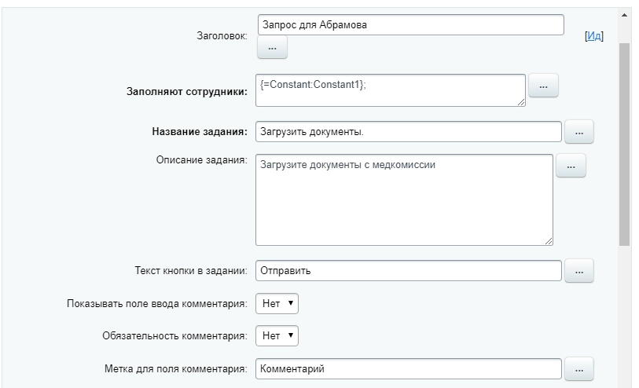
Task: Open Показывать поле ввода комментария dropdown
Action: [277, 304]
